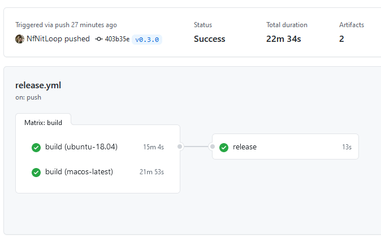The width and height of the screenshot is (381, 241).
Task: Click the 15m 4s ubuntu duration
Action: coord(153,147)
